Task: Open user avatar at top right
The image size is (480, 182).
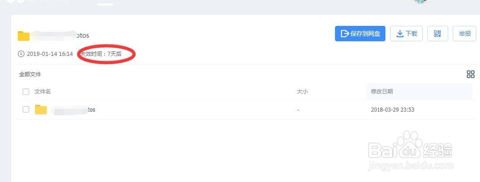Action: click(x=420, y=1)
